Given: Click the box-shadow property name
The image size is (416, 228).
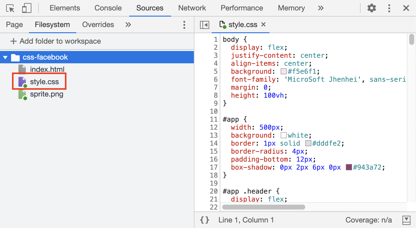Looking at the screenshot, I should [251, 167].
